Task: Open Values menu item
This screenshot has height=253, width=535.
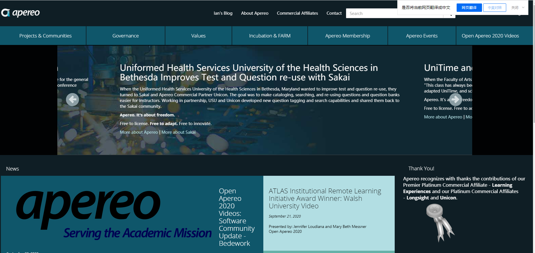Action: [199, 36]
